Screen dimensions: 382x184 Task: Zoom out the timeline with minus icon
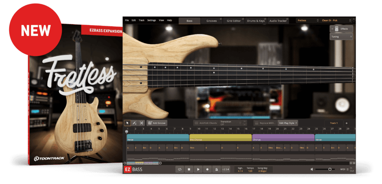(x=351, y=163)
